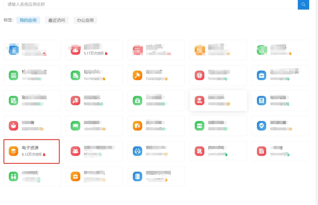Focus the system application name search field
Screen dimensions: 318x205
coord(150,5)
